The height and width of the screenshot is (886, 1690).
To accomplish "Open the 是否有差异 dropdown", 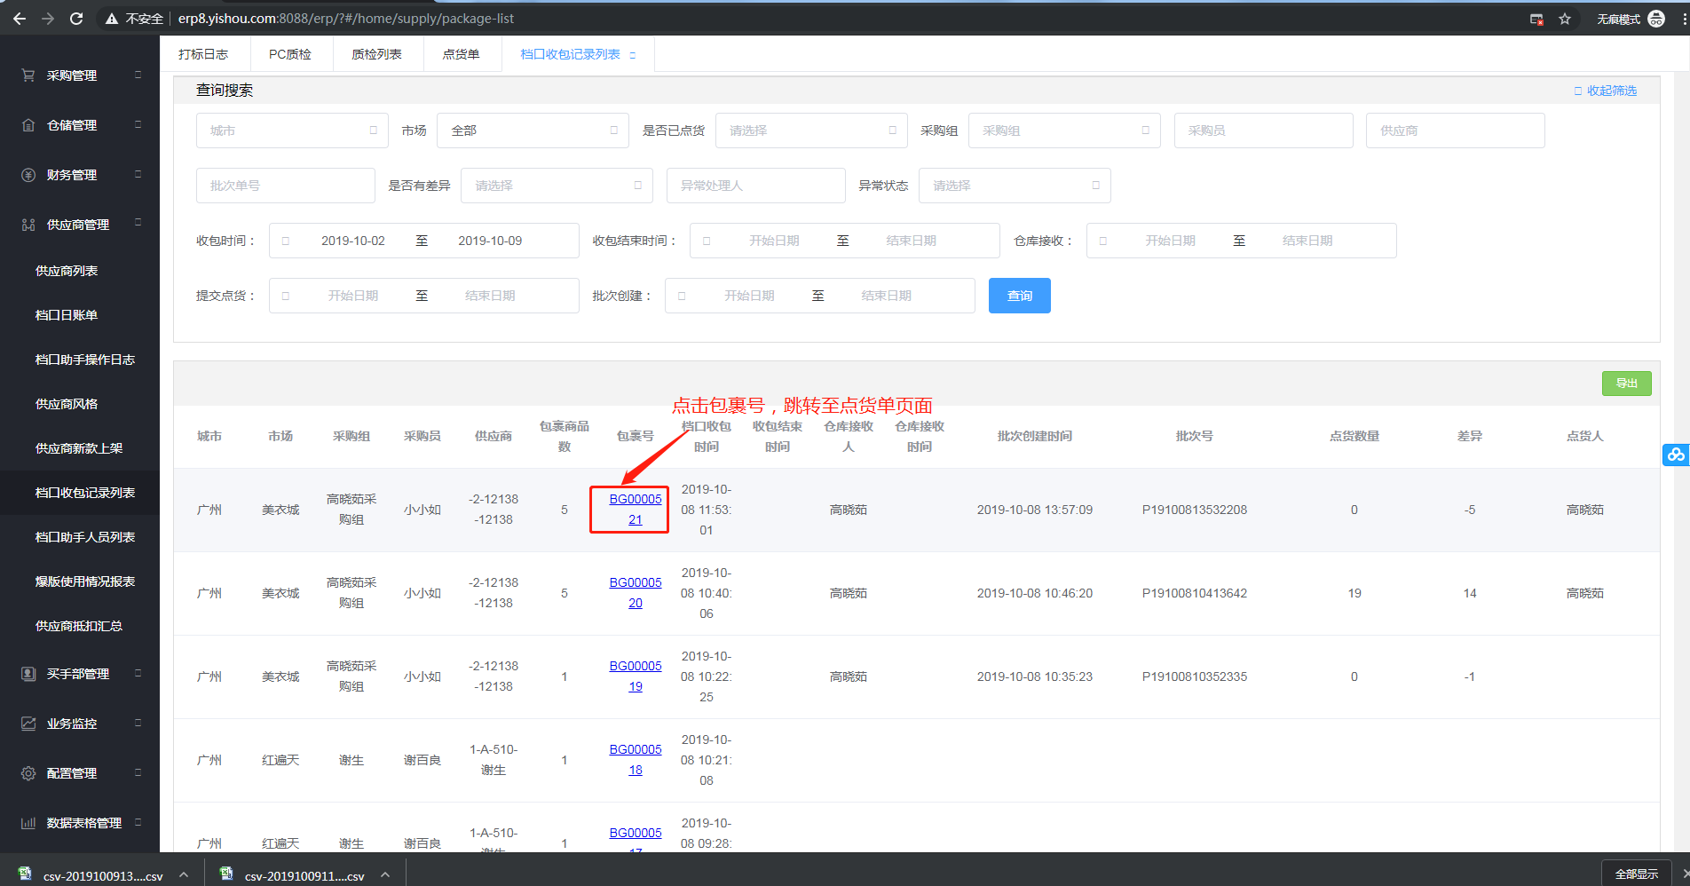I will [557, 186].
